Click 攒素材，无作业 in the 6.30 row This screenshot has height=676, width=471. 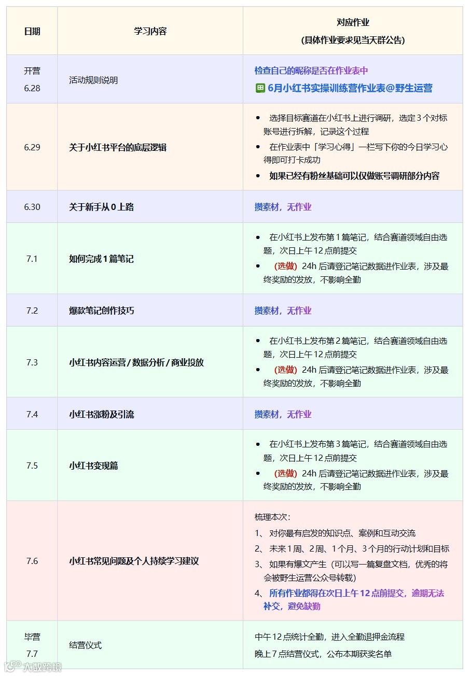point(283,207)
